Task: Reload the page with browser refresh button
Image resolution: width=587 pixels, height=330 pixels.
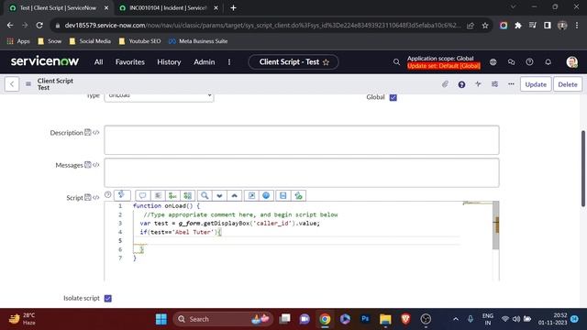Action: tap(39, 25)
